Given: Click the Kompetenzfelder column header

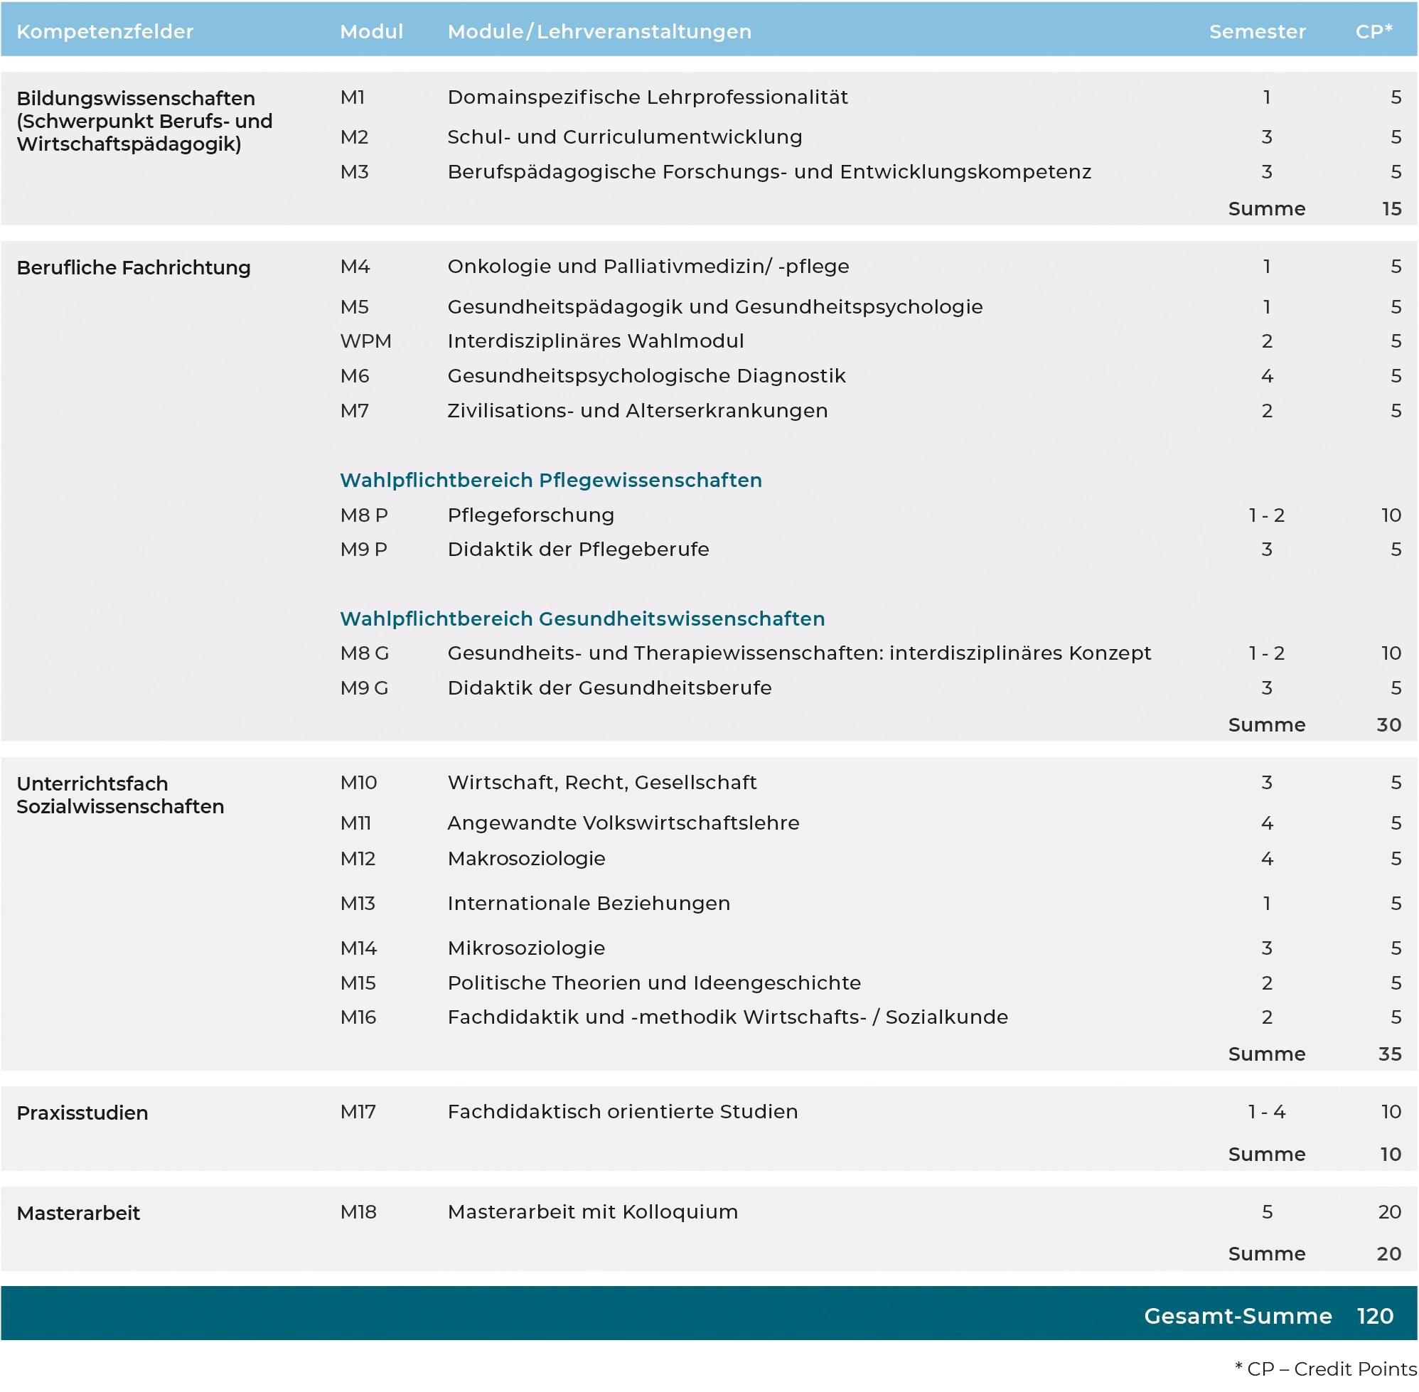Looking at the screenshot, I should coord(105,31).
